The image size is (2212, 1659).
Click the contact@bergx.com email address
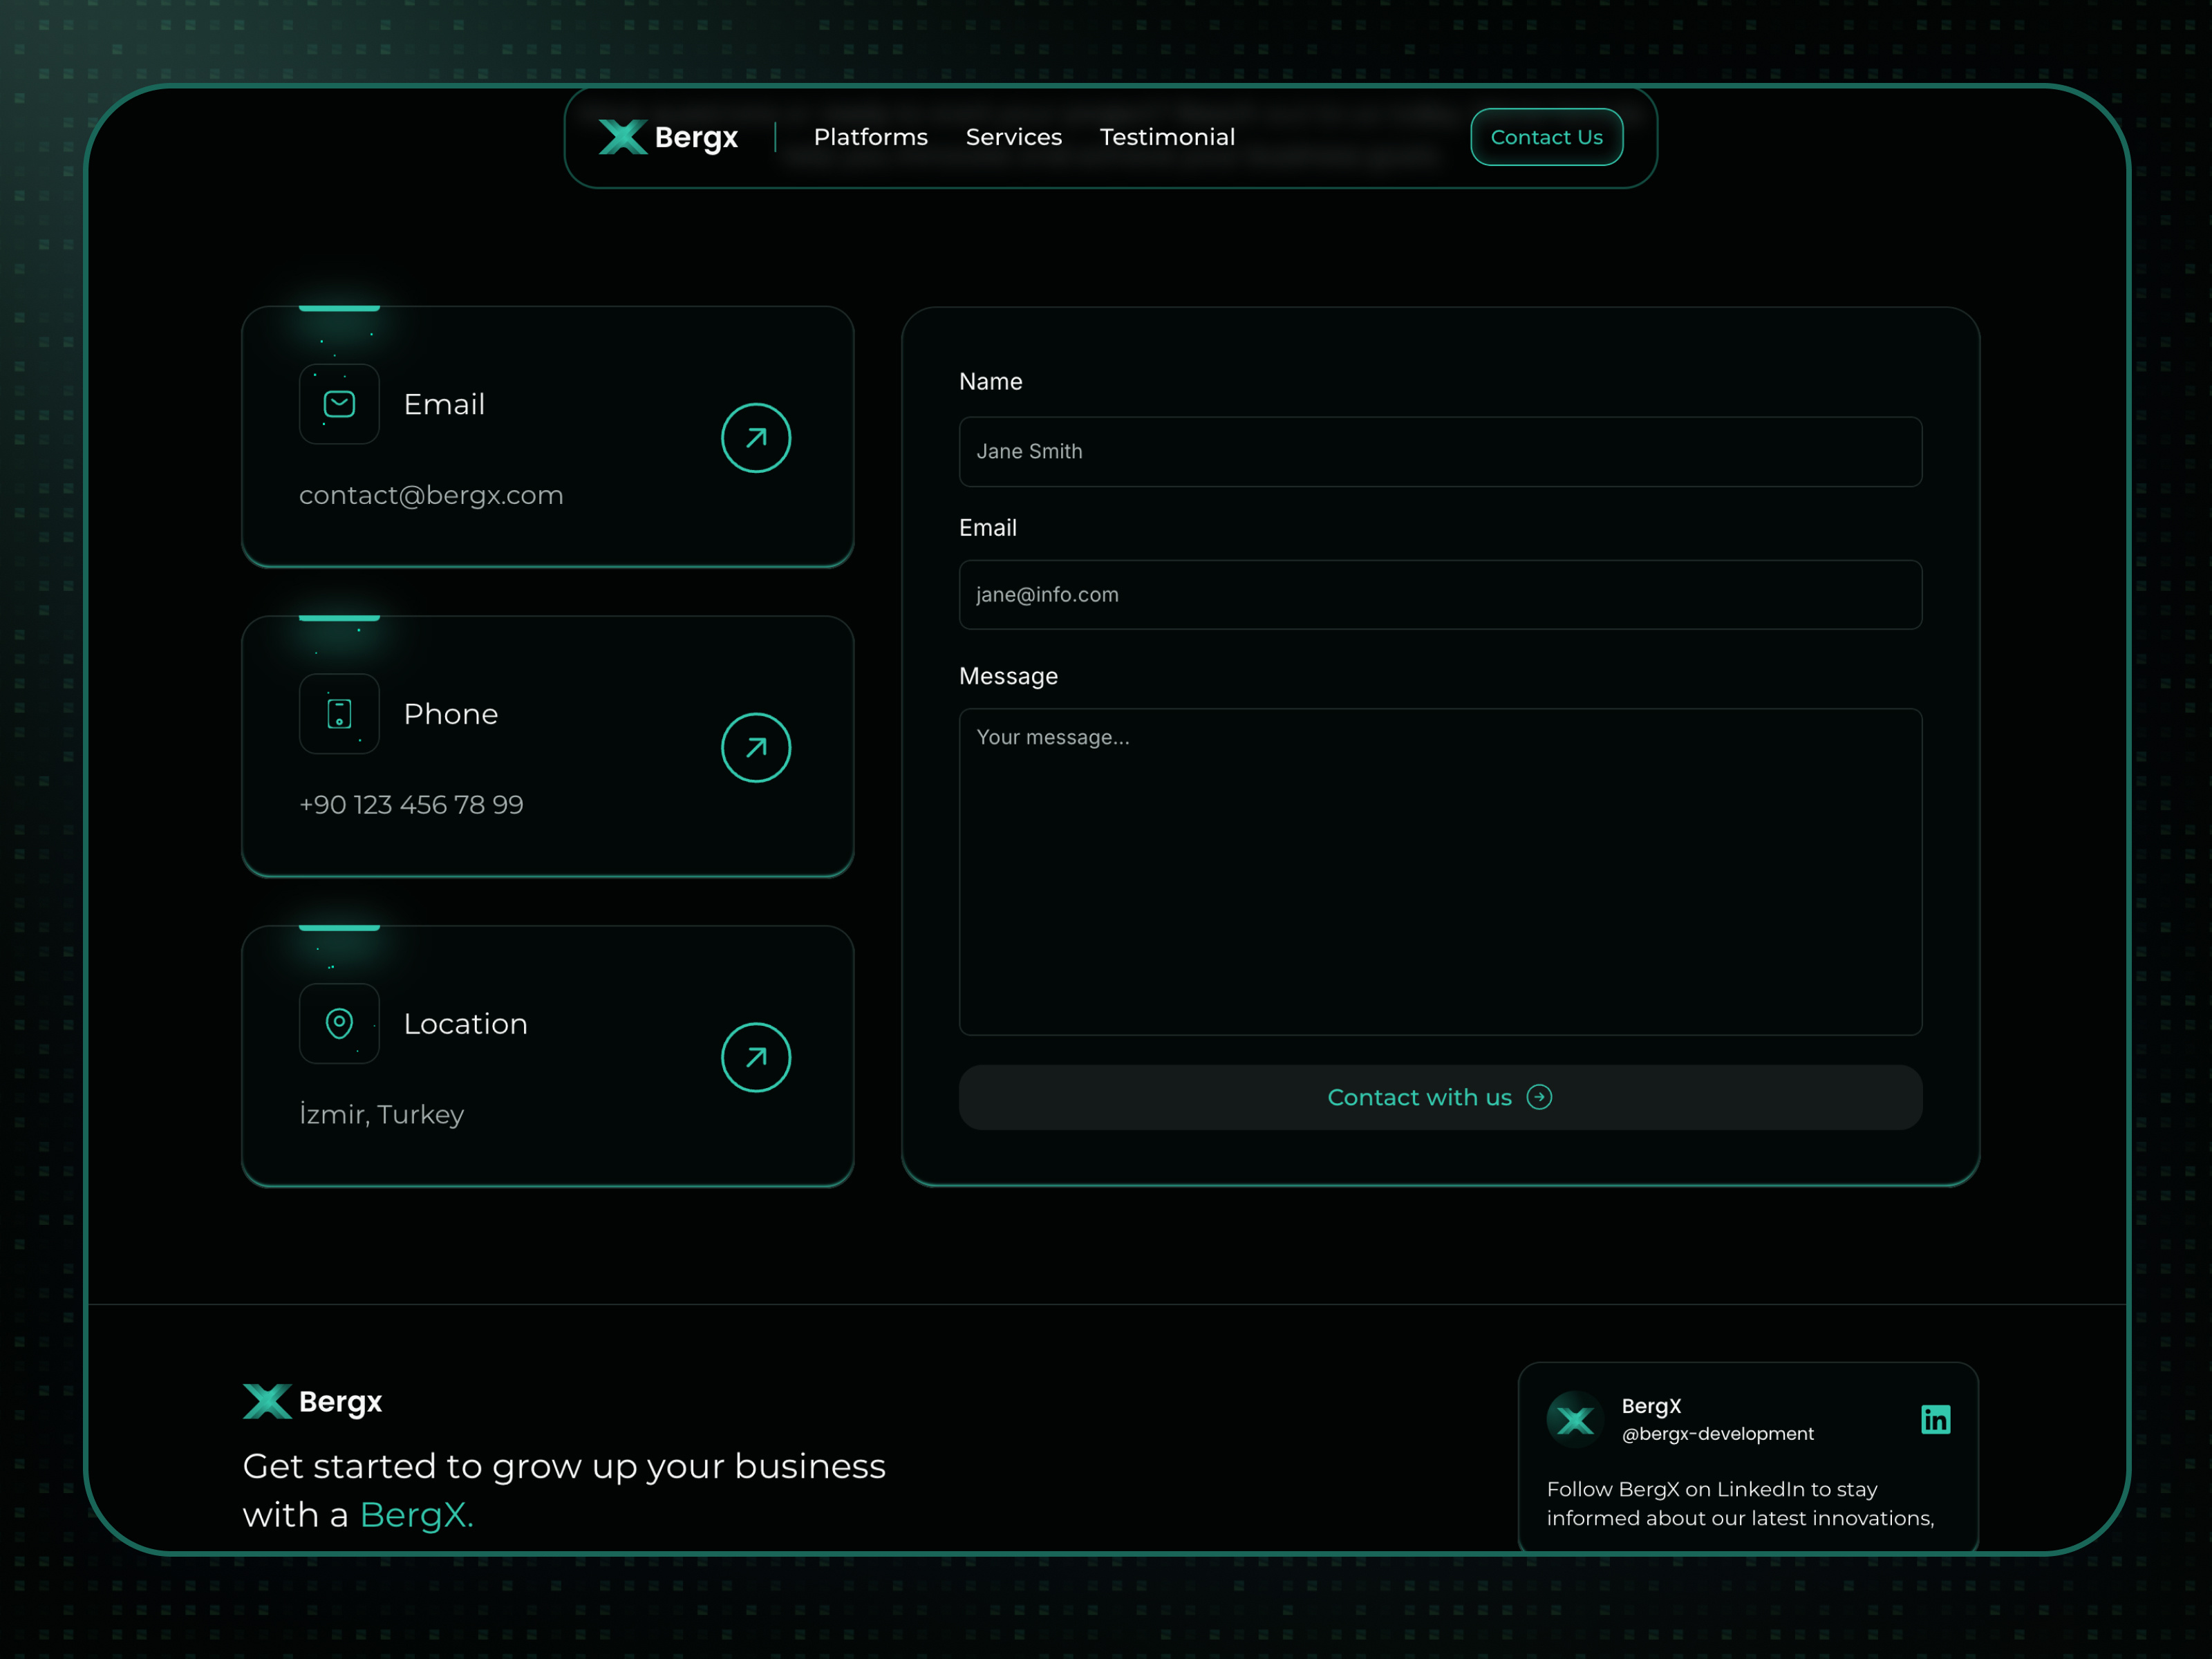[431, 494]
